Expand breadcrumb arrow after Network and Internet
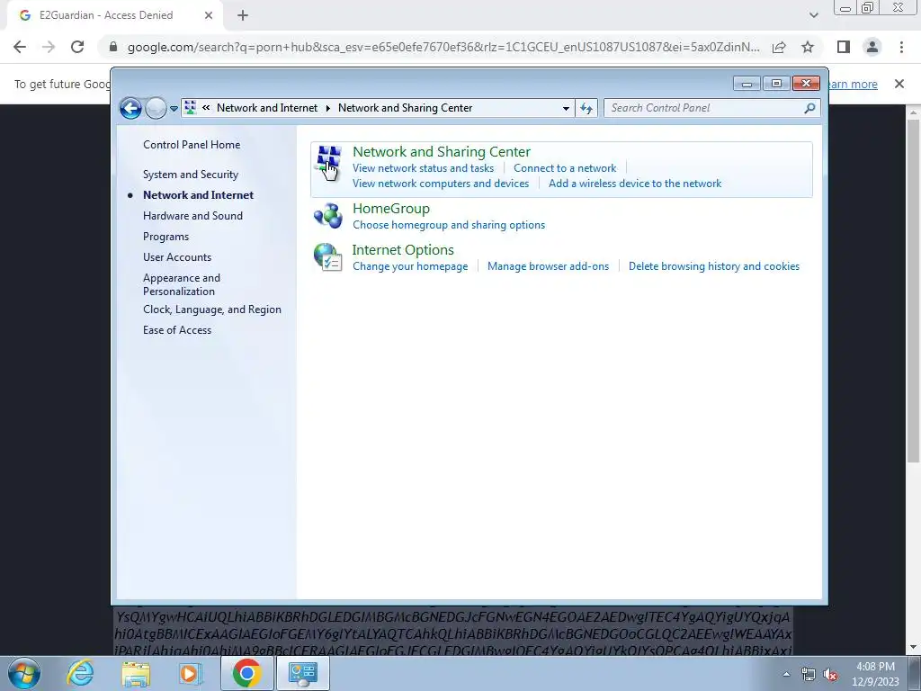 click(x=327, y=108)
